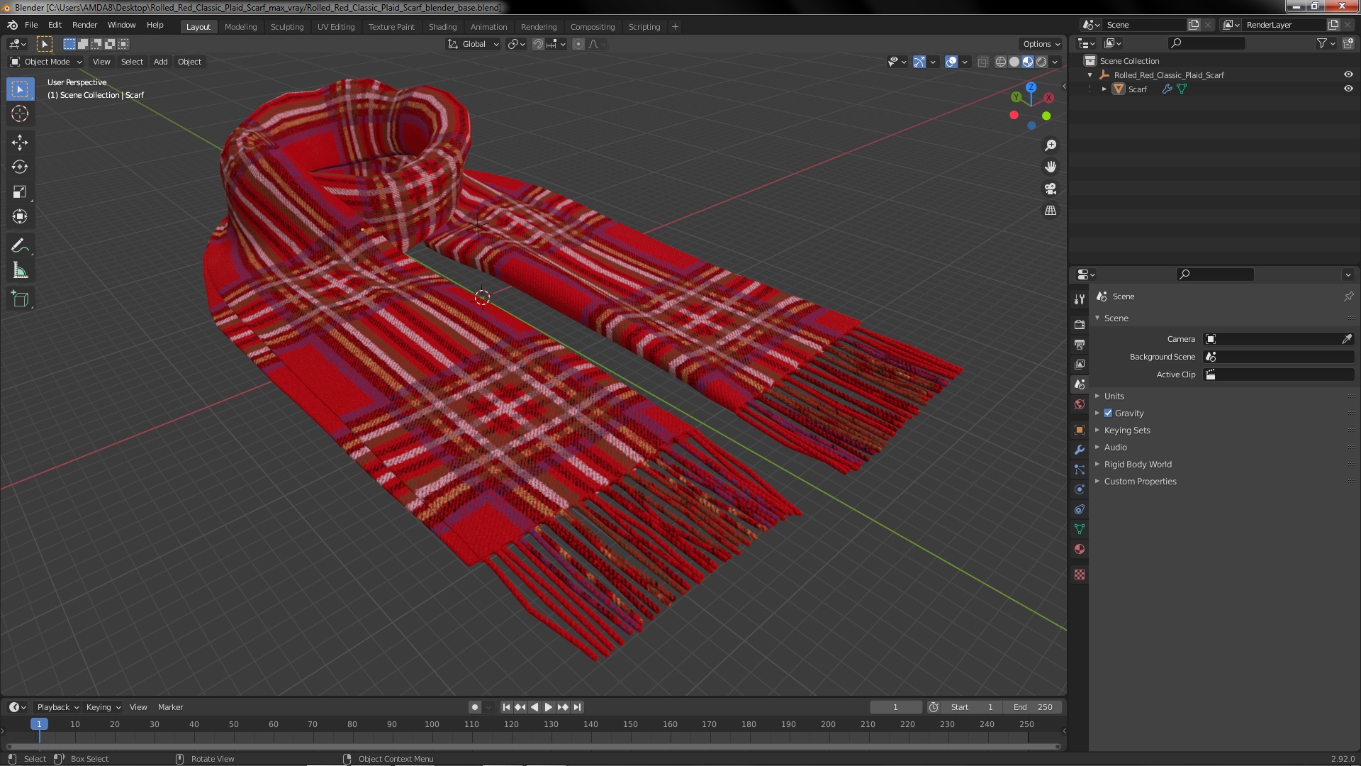Toggle X-ray view in viewport header
Viewport: 1361px width, 766px height.
coord(982,62)
